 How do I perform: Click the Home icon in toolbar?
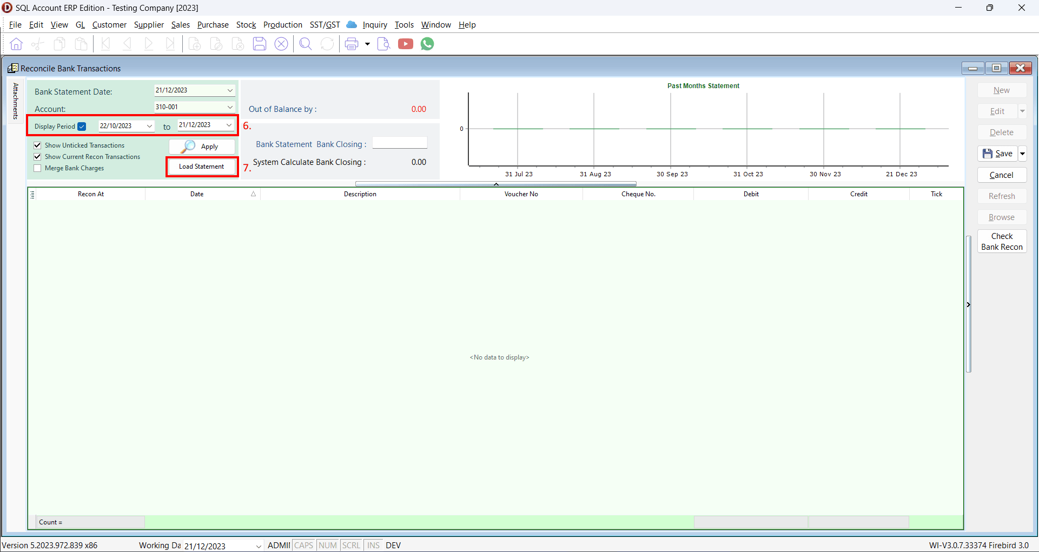click(16, 44)
